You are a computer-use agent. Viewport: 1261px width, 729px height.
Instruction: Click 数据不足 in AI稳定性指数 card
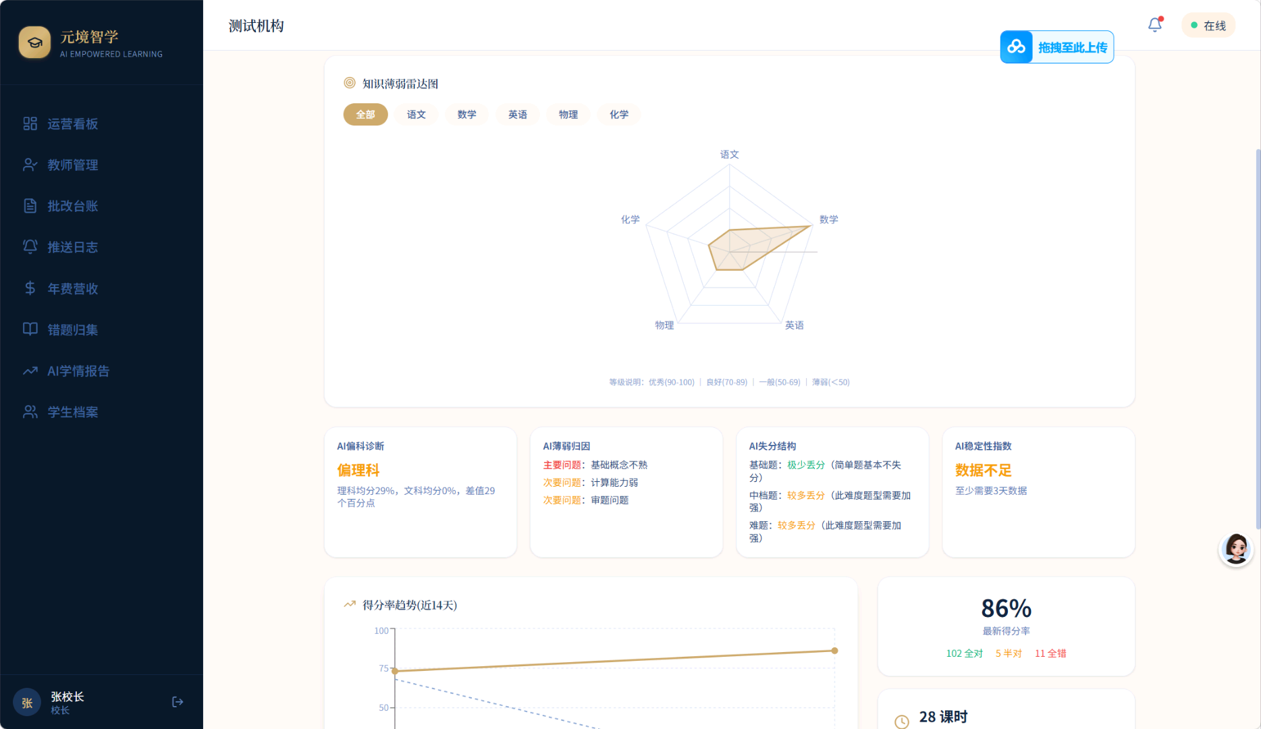983,470
